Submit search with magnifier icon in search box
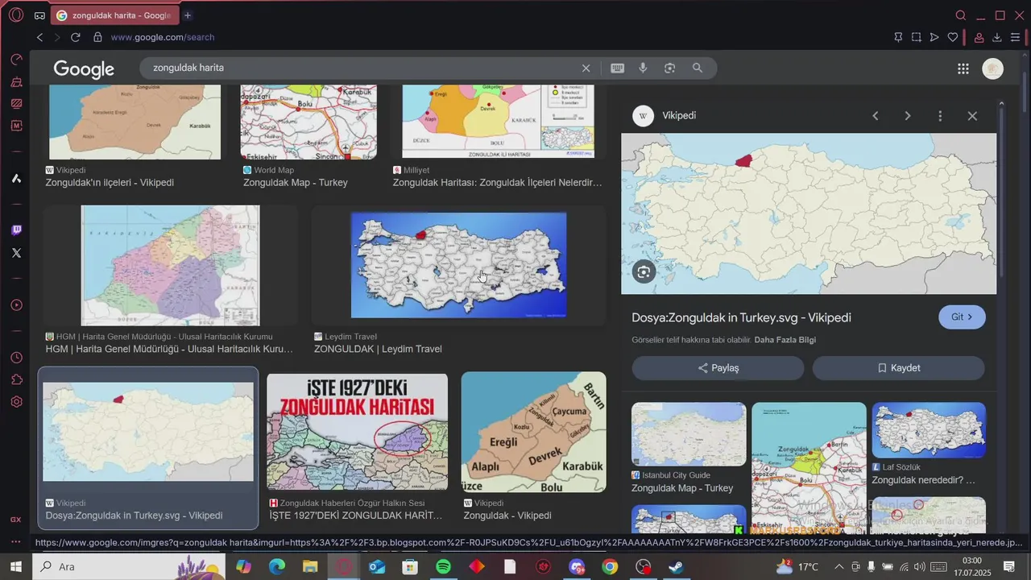 (698, 68)
